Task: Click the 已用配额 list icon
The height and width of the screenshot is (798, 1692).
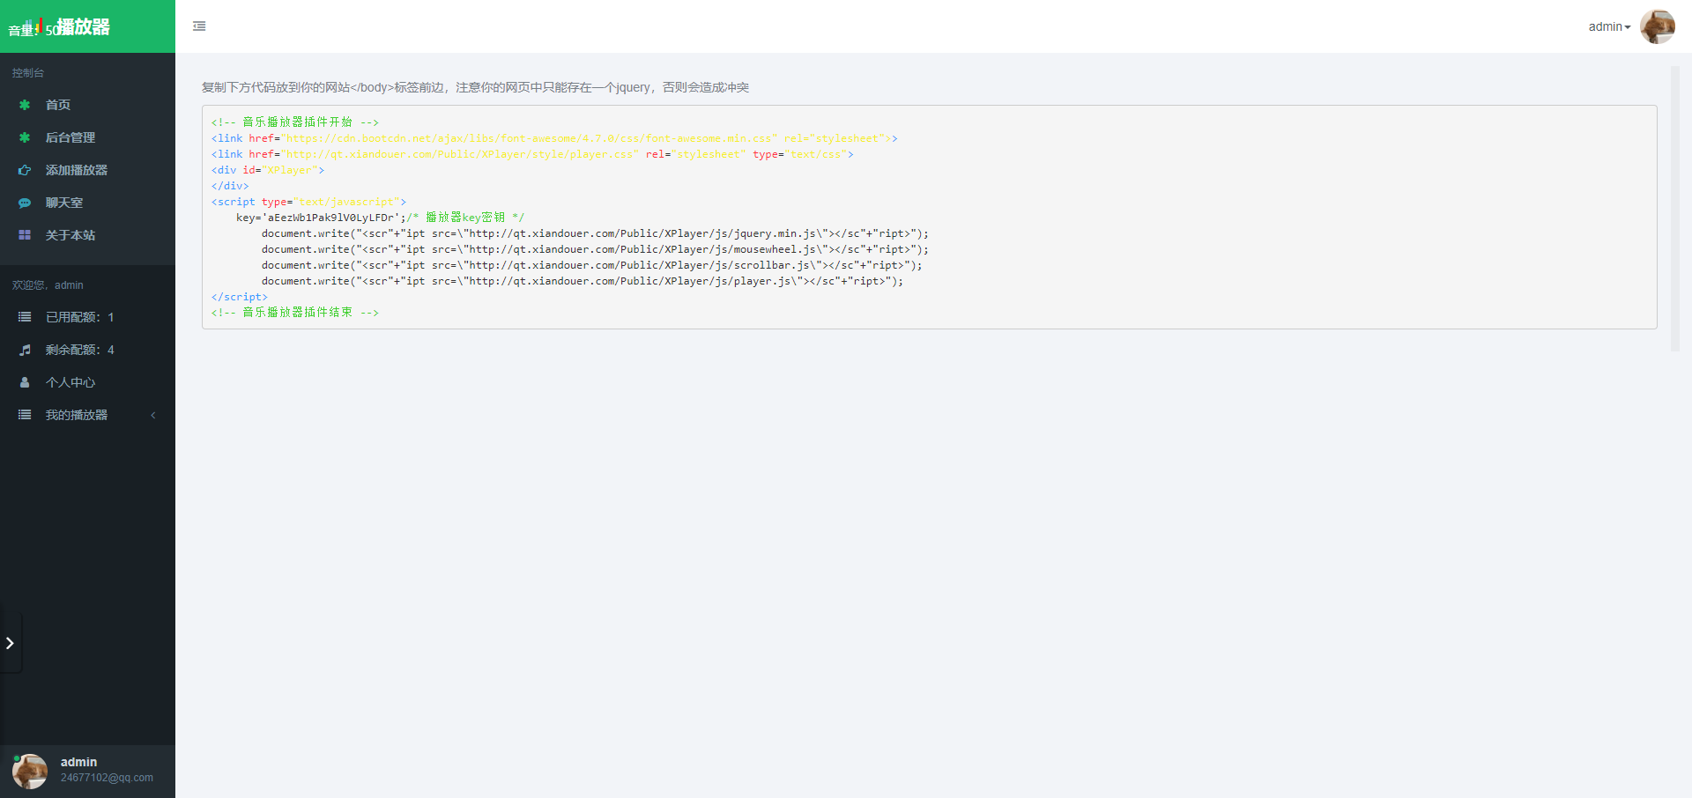Action: pos(25,317)
